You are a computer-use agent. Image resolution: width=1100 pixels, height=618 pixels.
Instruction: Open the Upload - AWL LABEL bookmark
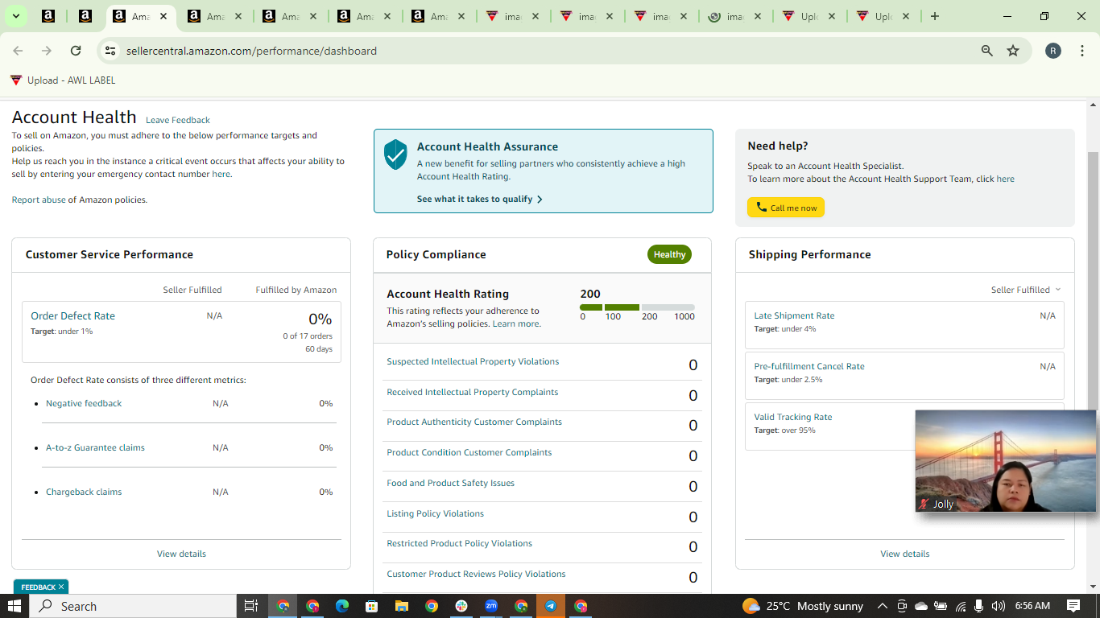[63, 80]
